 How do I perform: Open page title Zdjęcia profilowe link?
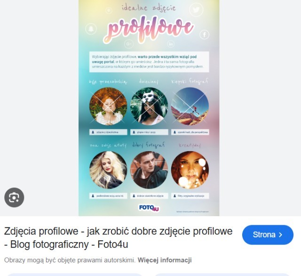point(118,238)
